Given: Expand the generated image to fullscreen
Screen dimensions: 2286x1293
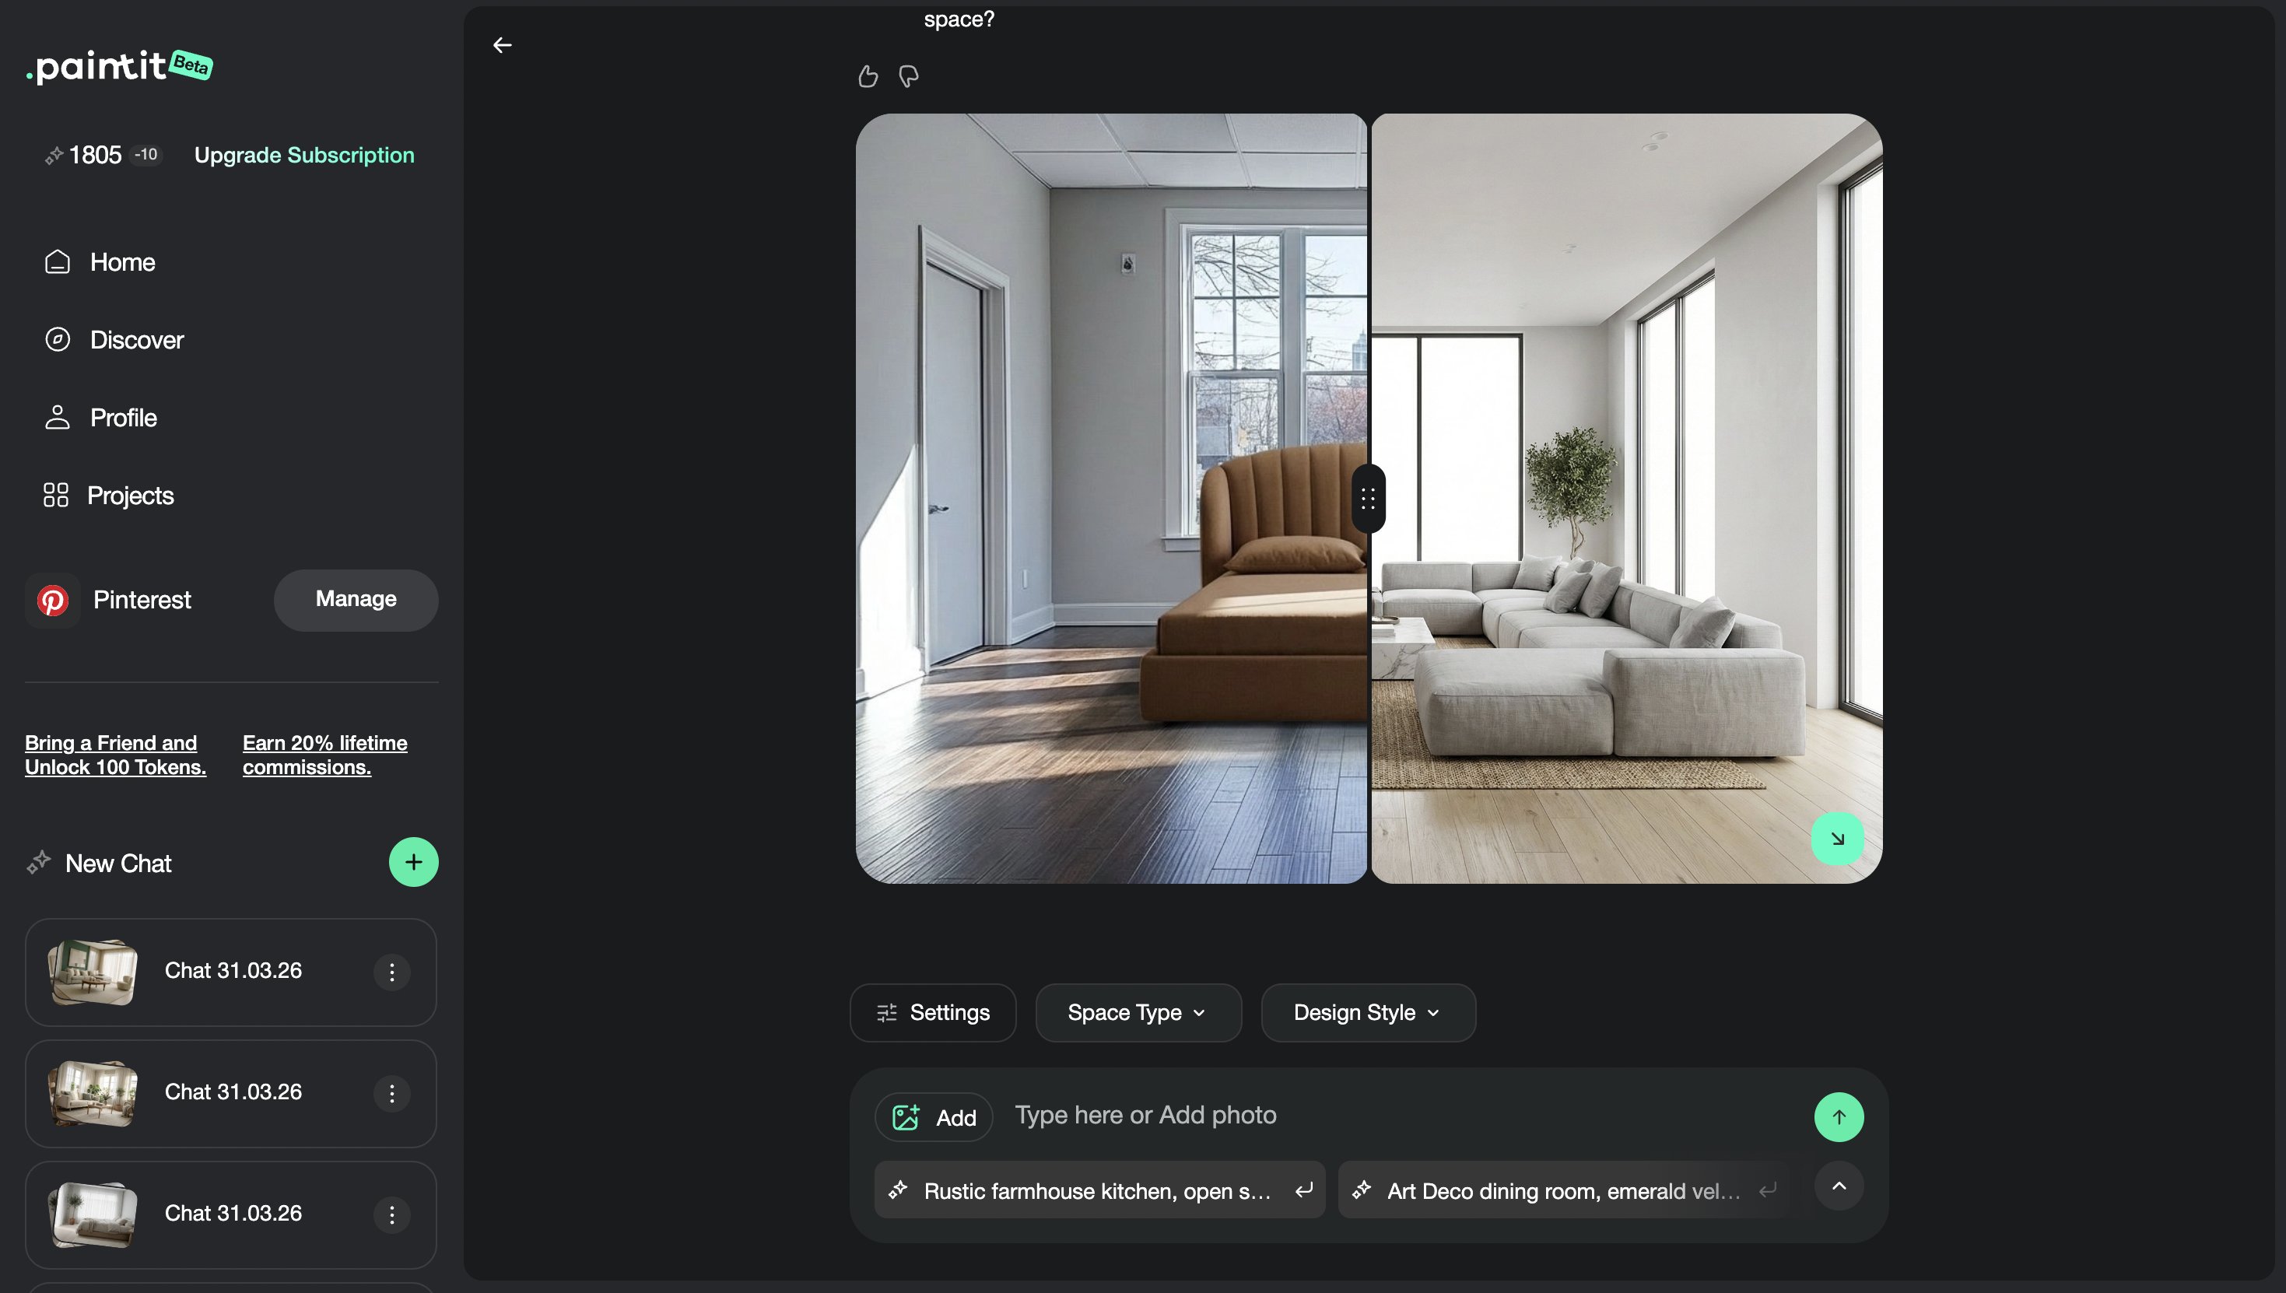Looking at the screenshot, I should tap(1838, 837).
